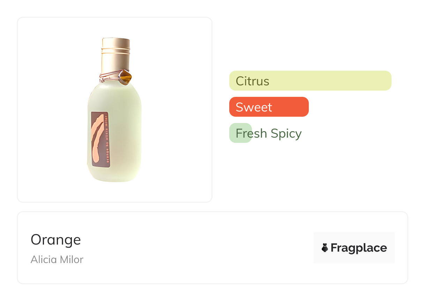This screenshot has height=301, width=425.
Task: Click the letter F in Fragplace
Action: (x=334, y=248)
